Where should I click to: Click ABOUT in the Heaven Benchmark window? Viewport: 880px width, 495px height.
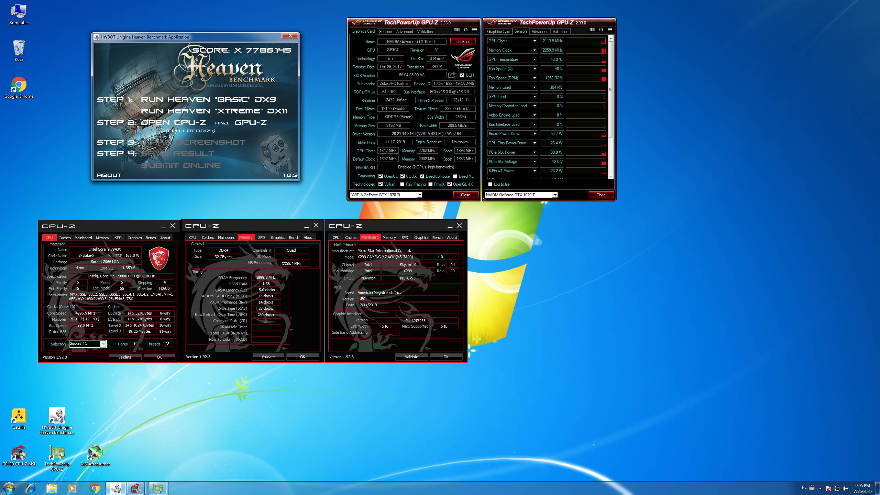[x=109, y=175]
